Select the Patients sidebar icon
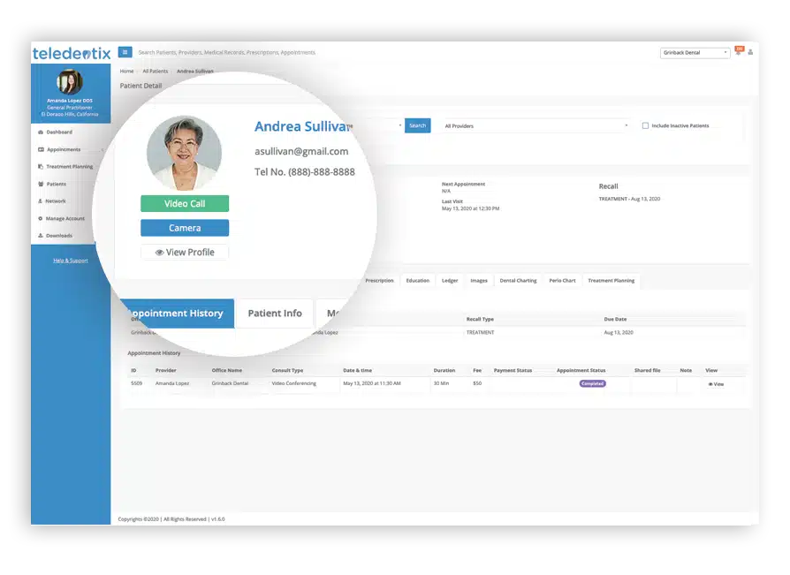Viewport: 790px width, 575px height. [x=41, y=184]
